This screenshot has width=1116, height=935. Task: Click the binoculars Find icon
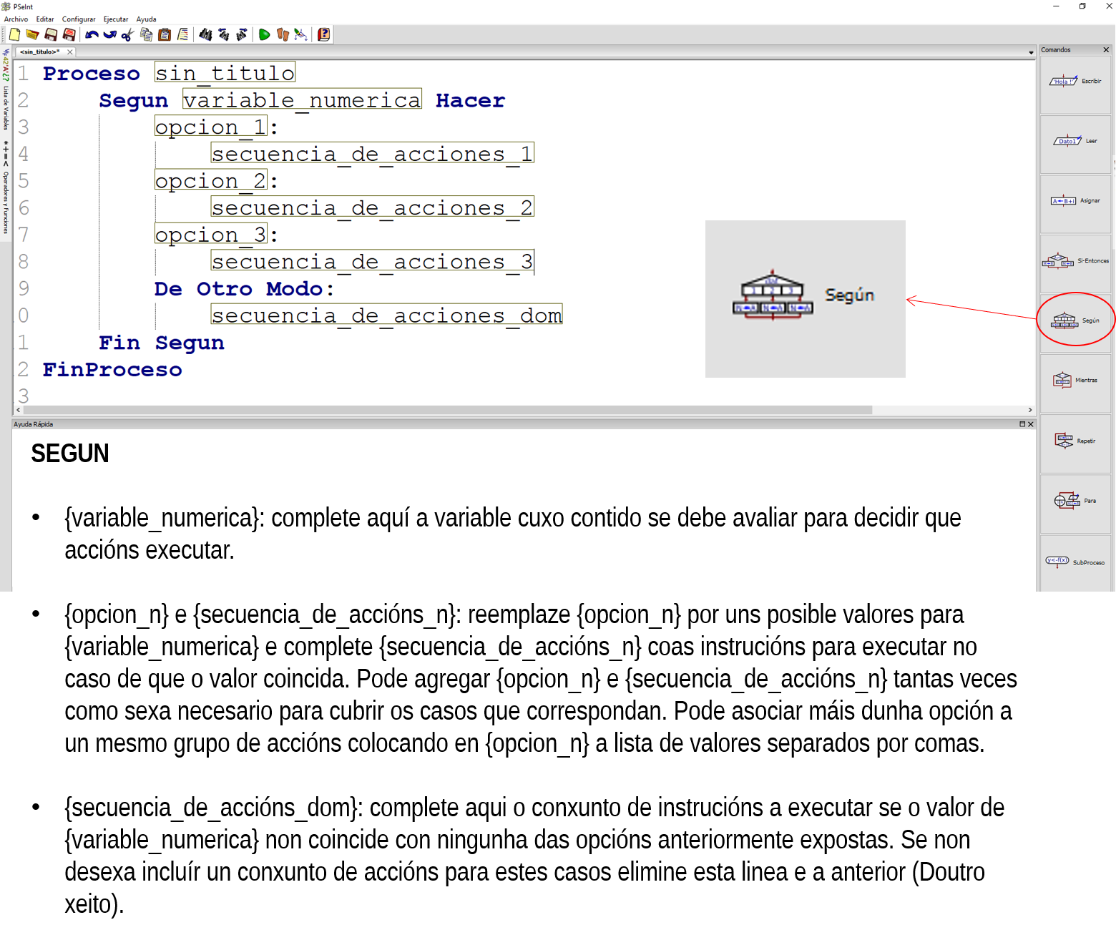tap(205, 34)
